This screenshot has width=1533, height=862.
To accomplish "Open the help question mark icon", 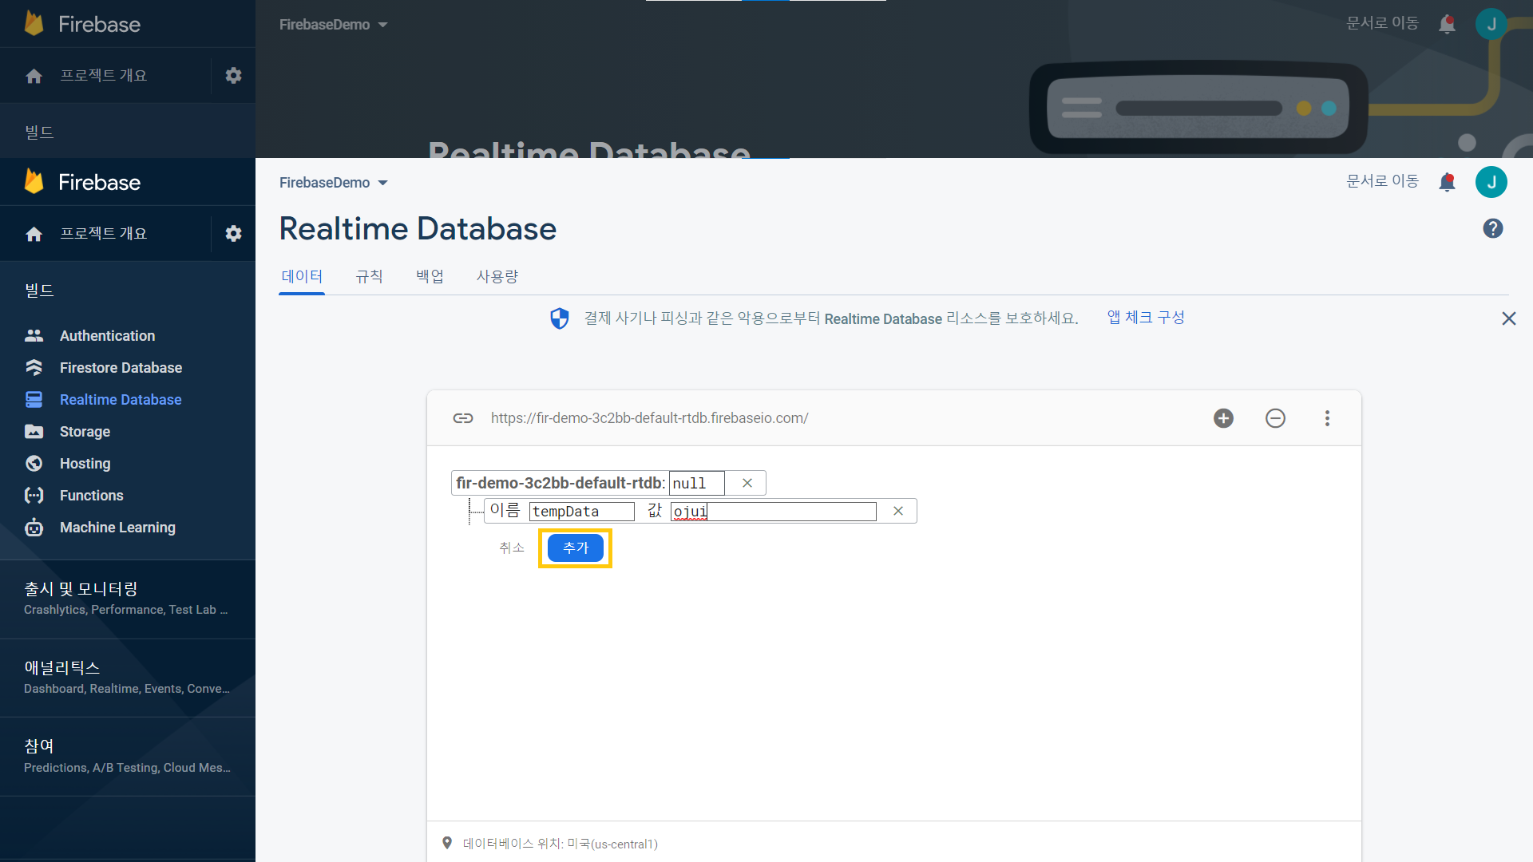I will pyautogui.click(x=1492, y=229).
